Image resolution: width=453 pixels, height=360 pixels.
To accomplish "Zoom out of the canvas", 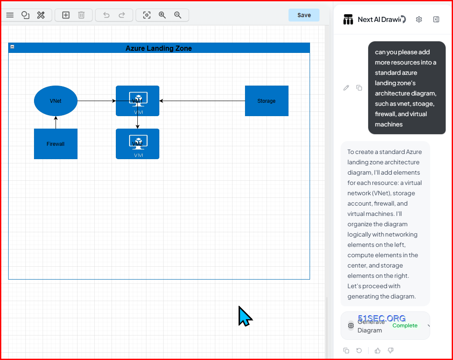I will 178,15.
